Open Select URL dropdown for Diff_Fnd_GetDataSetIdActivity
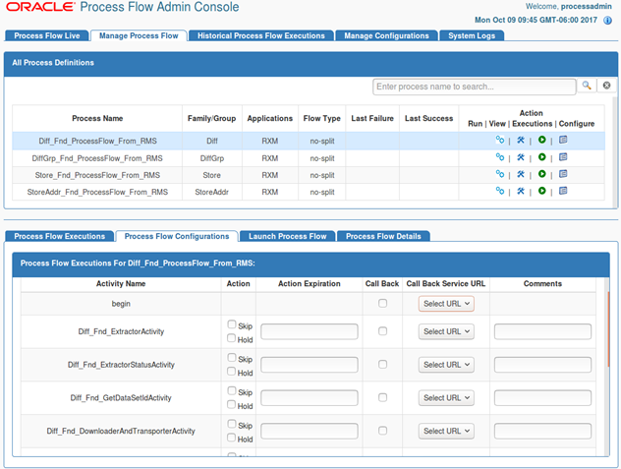621x469 pixels. tap(446, 398)
